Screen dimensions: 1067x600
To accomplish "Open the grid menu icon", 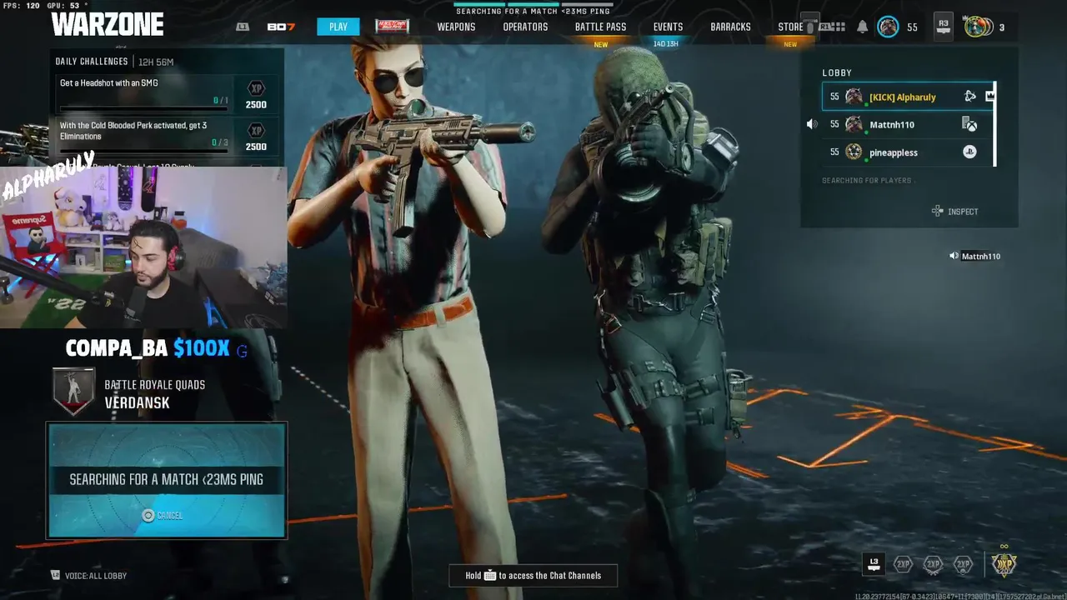I will [x=839, y=27].
